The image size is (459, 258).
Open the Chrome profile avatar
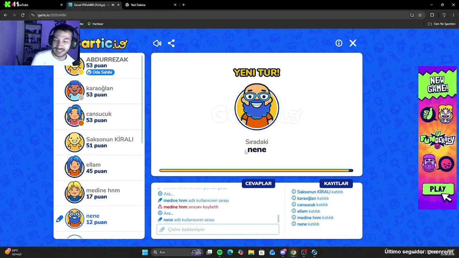click(x=445, y=15)
